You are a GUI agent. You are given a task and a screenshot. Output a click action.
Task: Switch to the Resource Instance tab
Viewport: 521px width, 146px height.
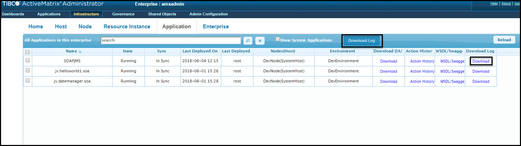click(x=127, y=27)
